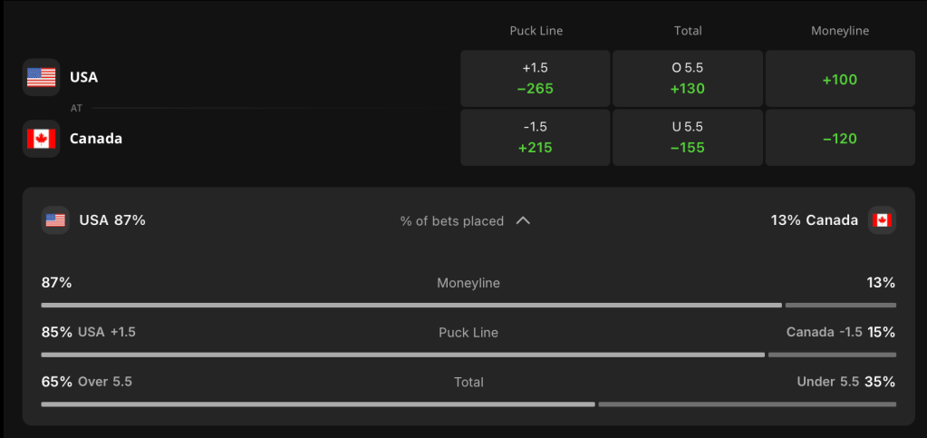Choose USA moneyline +100
Viewport: 927px width, 438px height.
[840, 78]
